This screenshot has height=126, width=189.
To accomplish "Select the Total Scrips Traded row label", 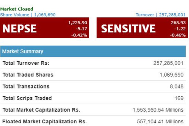I will [x=27, y=98].
